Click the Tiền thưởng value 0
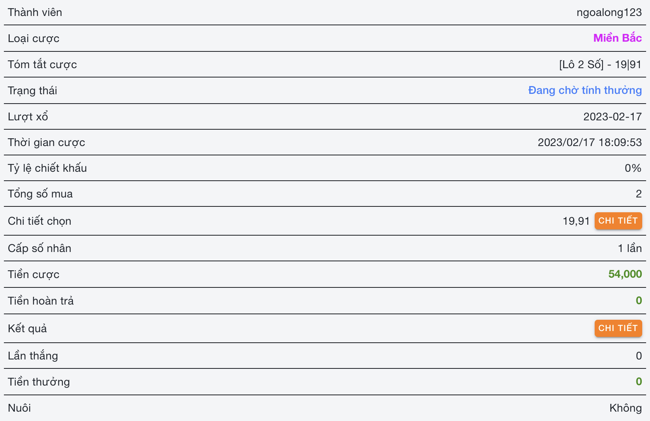 click(638, 382)
